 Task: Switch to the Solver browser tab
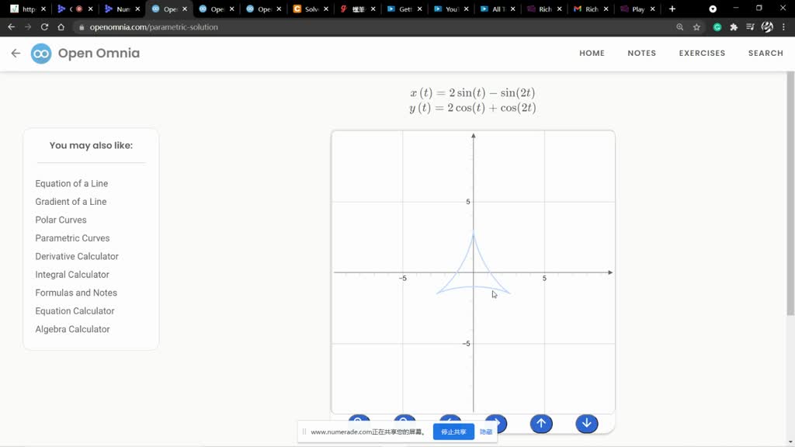(310, 9)
